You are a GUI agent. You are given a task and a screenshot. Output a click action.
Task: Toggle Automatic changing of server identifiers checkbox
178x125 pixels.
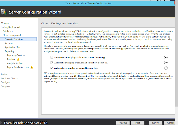tap(52, 62)
